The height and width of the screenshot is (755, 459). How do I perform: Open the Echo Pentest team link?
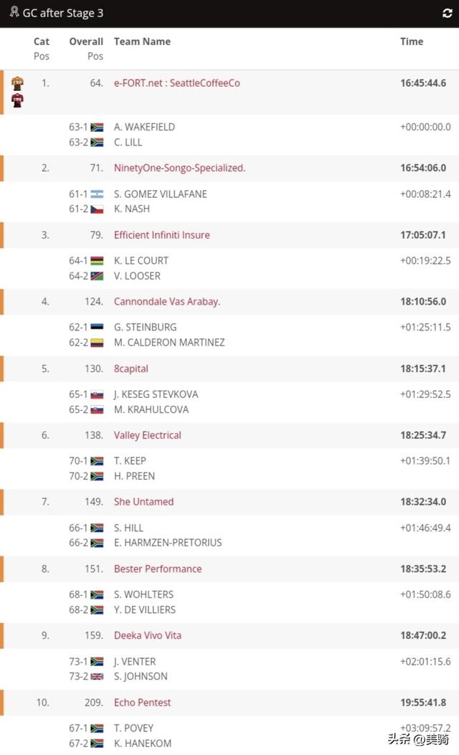point(142,703)
